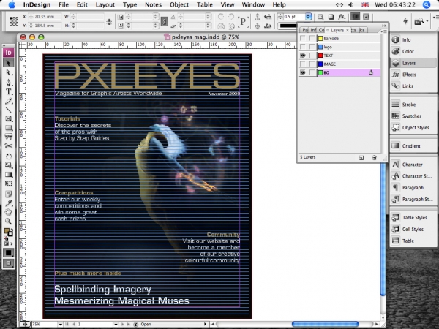Viewport: 439px width, 329px height.
Task: Select the Direct Selection tool
Action: click(8, 72)
